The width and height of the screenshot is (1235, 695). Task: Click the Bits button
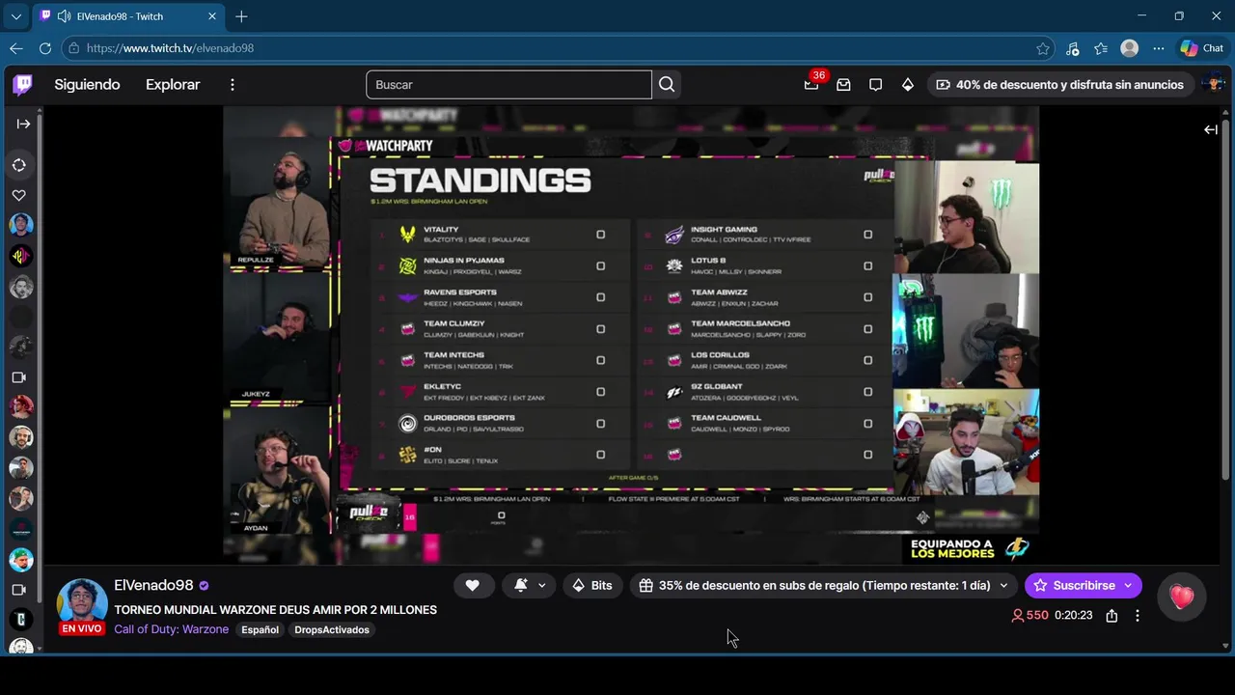click(592, 586)
